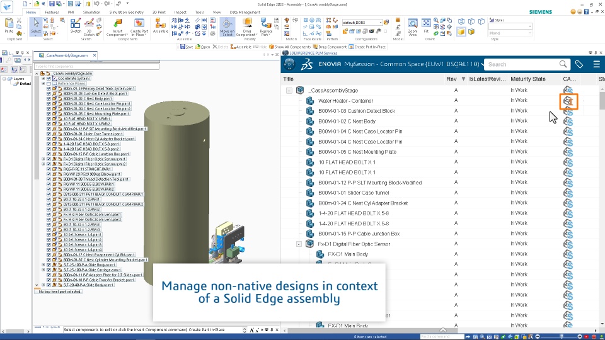605x340 pixels.
Task: Click the Rev column filter icon
Action: [463, 79]
